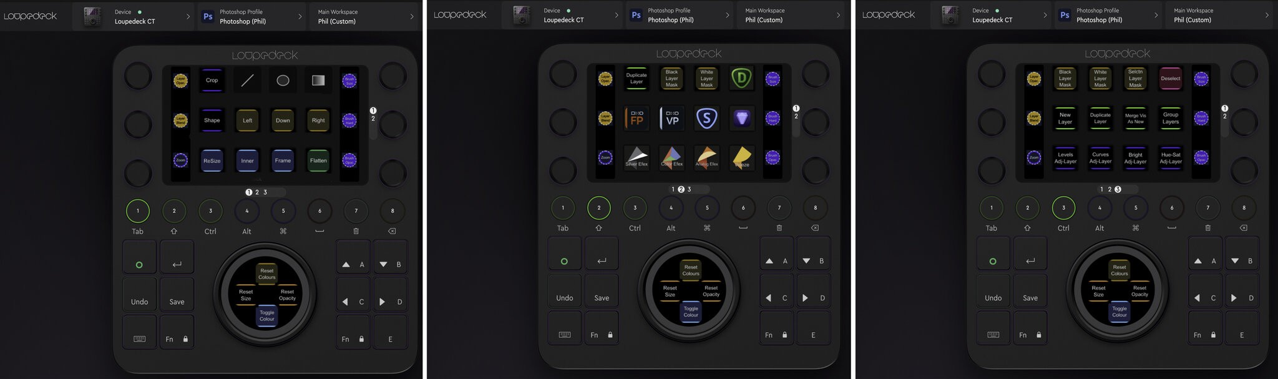
Task: Expand the Photoshop Profile selector in middle panel
Action: click(680, 15)
